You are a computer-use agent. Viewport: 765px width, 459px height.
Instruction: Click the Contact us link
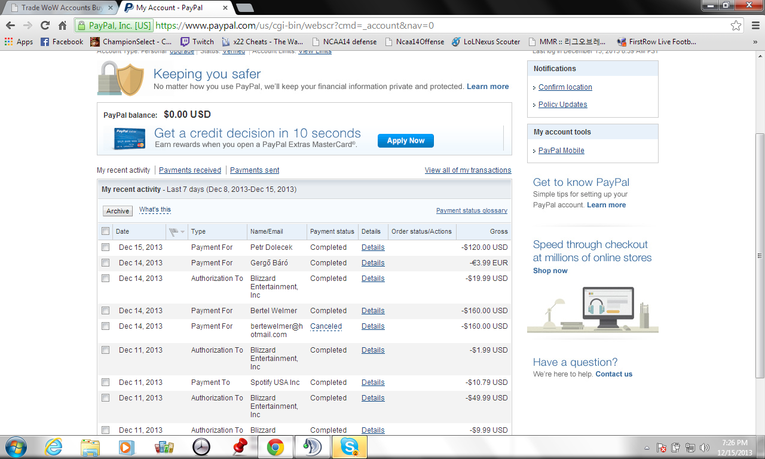click(614, 374)
